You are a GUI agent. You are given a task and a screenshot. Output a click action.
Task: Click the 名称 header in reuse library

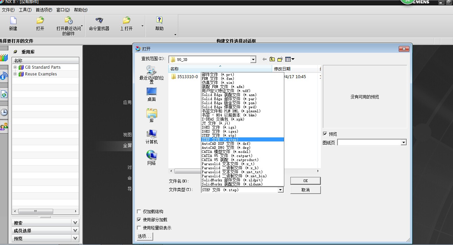[x=45, y=61]
